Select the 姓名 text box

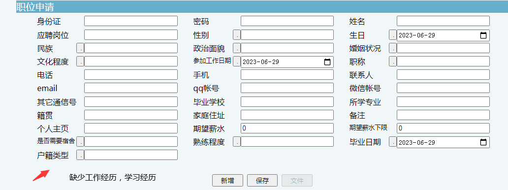tap(443, 21)
